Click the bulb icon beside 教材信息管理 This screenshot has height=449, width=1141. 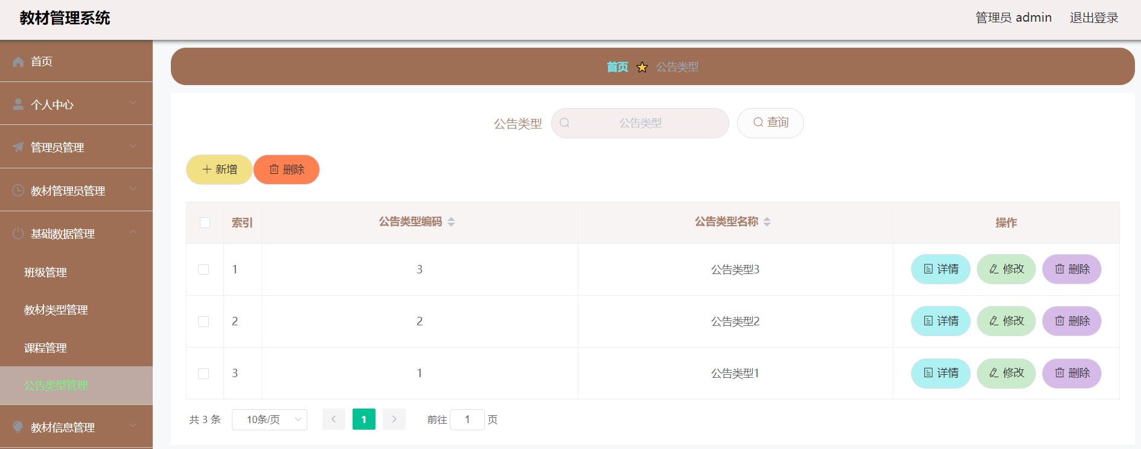point(18,427)
